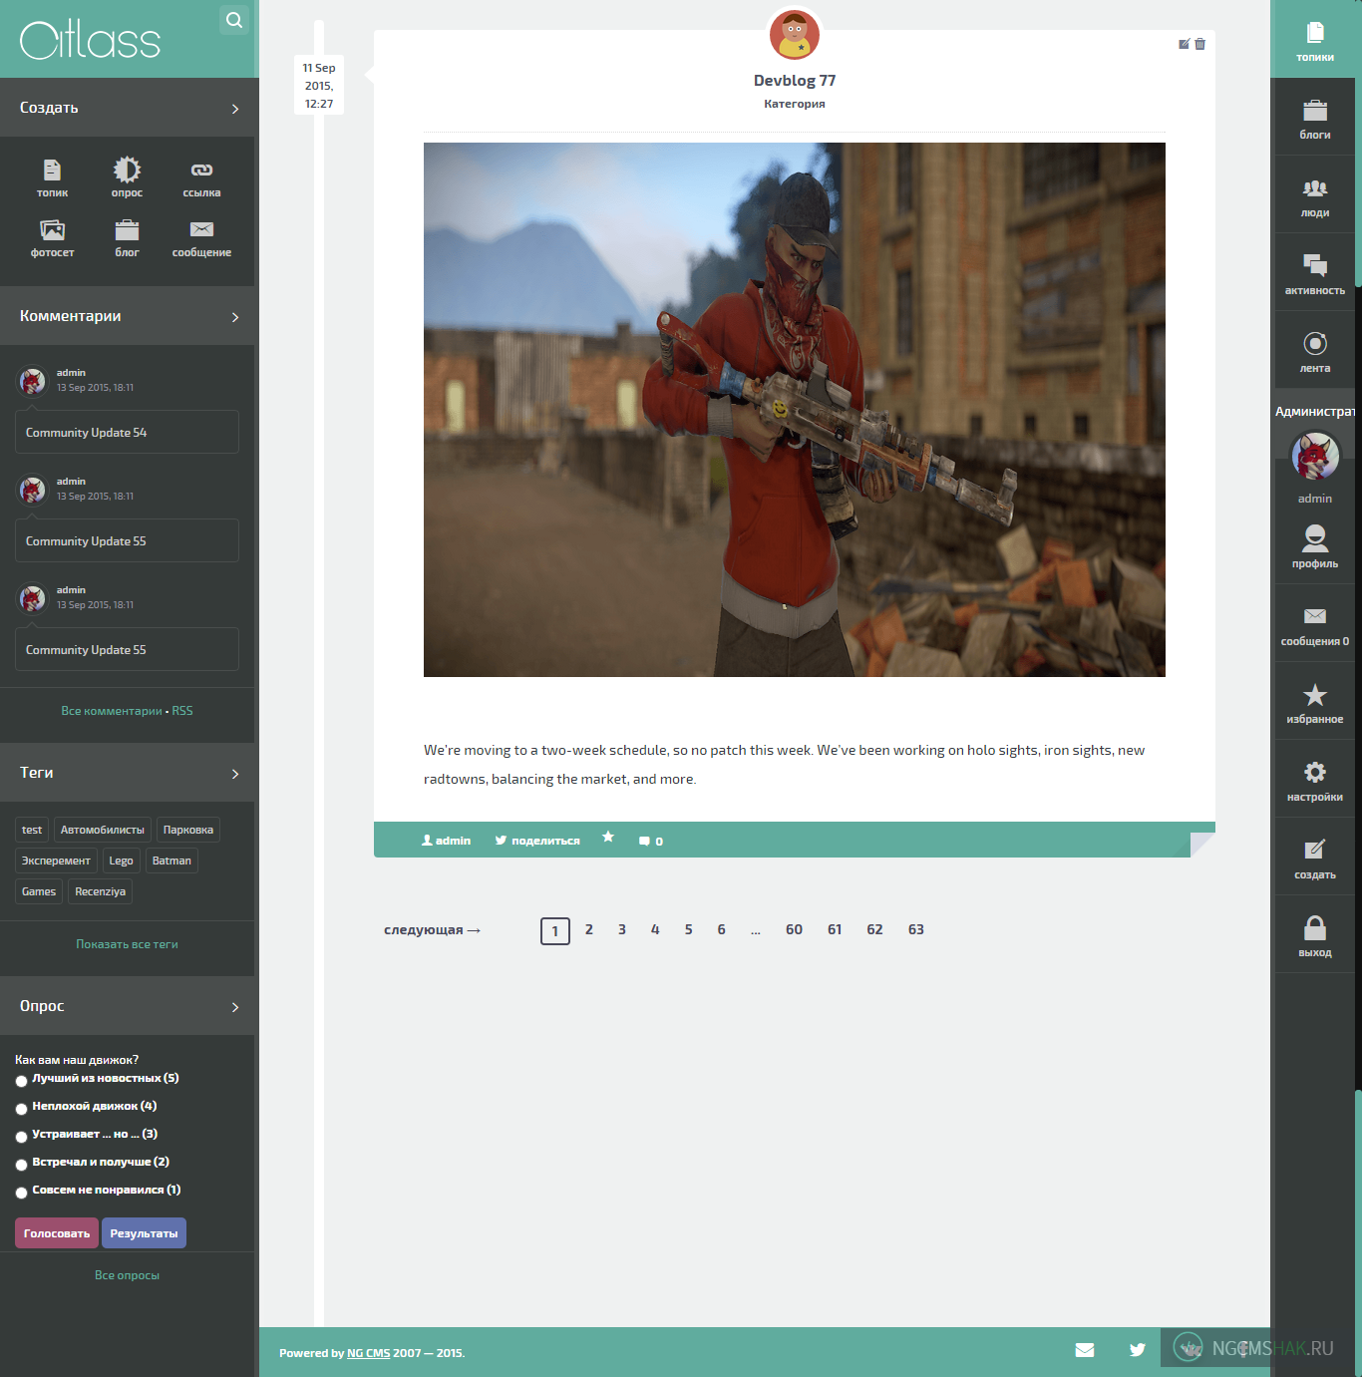This screenshot has width=1362, height=1377.
Task: Select poll option Лучший из новостных
Action: coord(21,1081)
